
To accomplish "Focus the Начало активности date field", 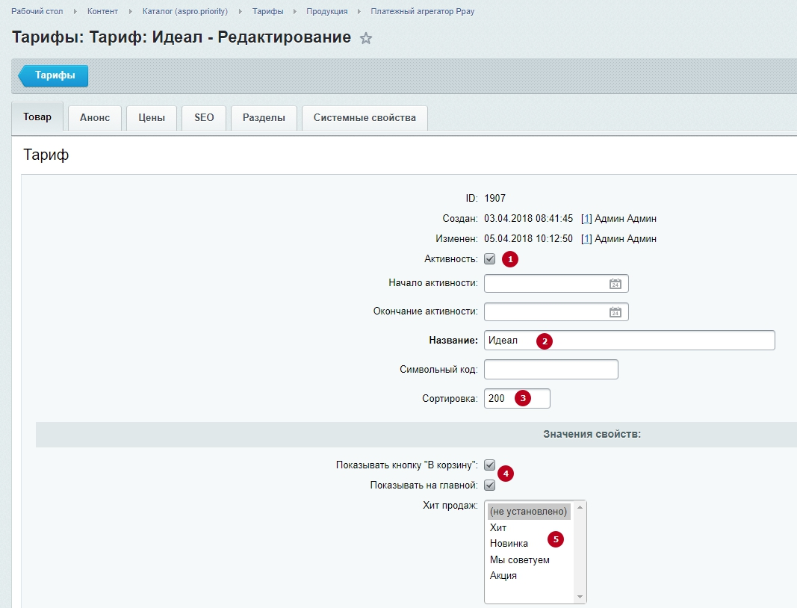I will [556, 284].
